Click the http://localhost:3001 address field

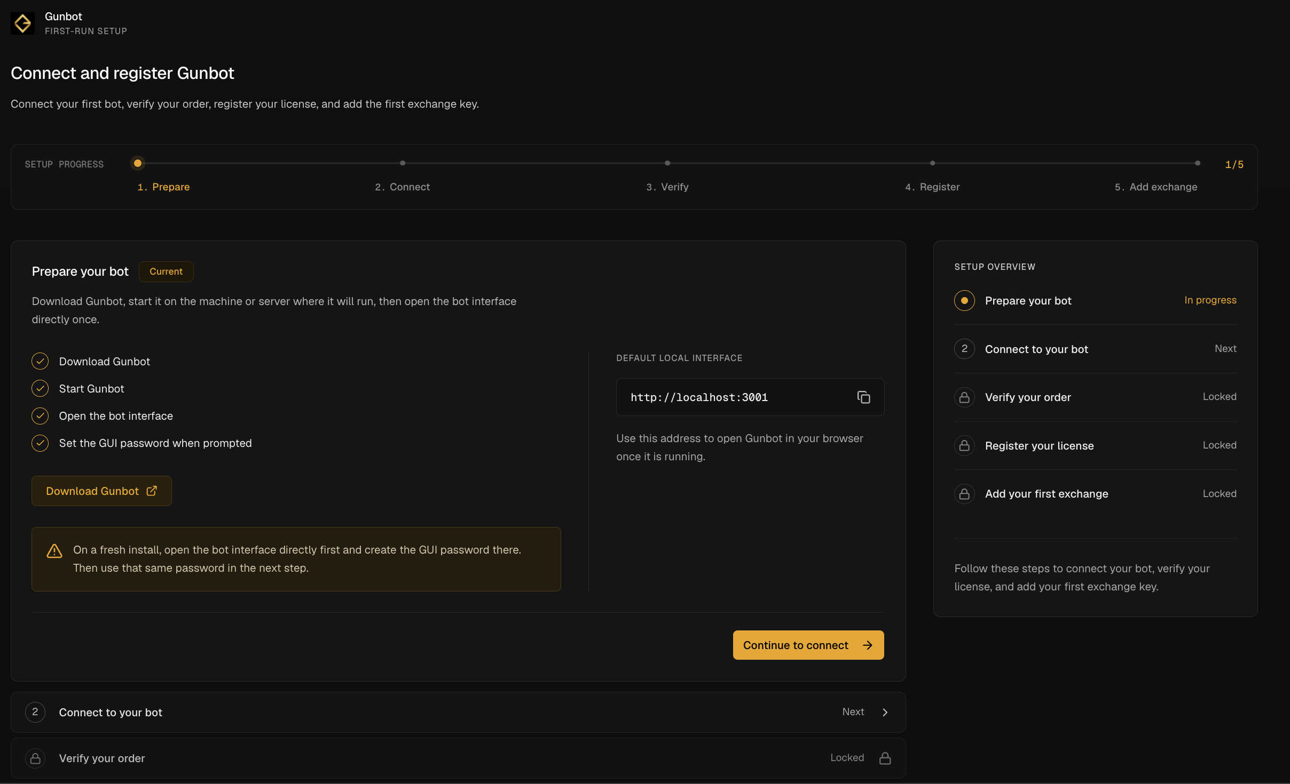[x=750, y=397]
